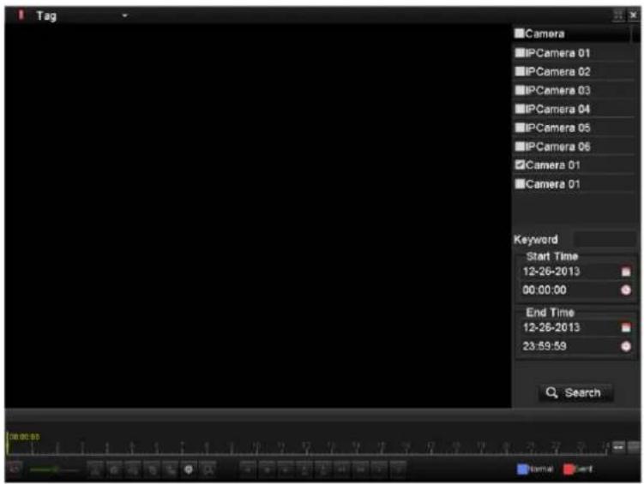Click the audio mute icon in bottom toolbar
This screenshot has height=484, width=644.
tap(15, 469)
